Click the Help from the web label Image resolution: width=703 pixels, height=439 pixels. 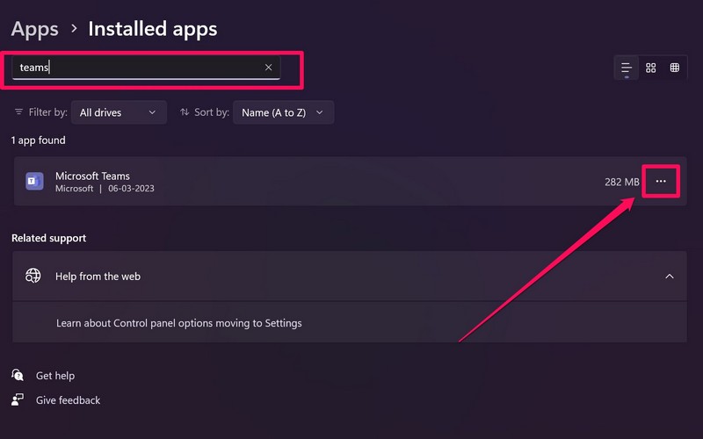(98, 276)
